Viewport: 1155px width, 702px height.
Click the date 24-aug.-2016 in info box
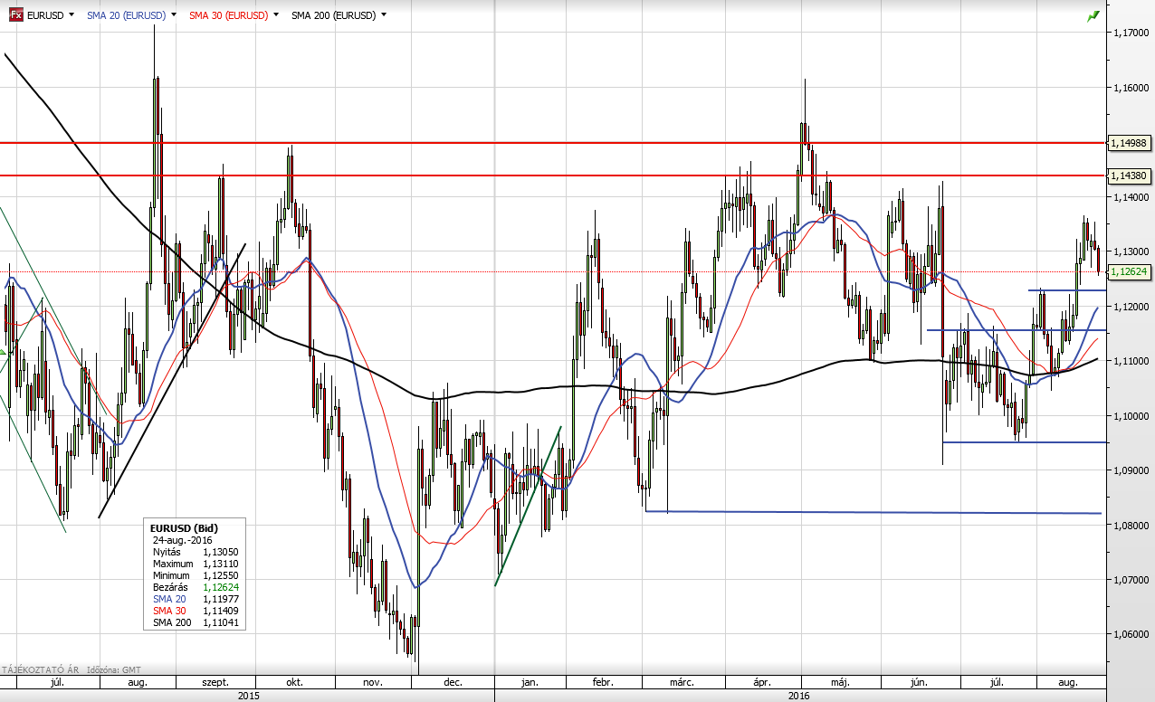coord(183,540)
